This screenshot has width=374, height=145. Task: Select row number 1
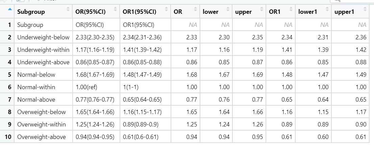(9, 25)
